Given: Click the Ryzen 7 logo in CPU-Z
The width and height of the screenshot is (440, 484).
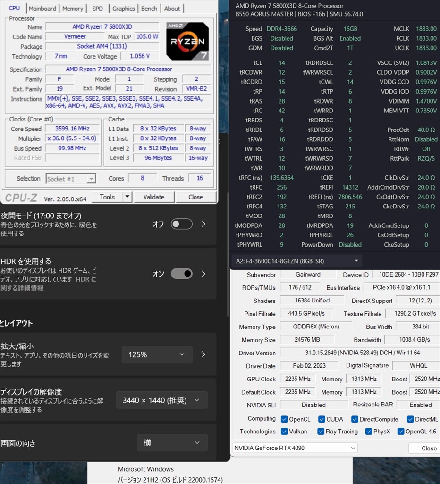Looking at the screenshot, I should [x=187, y=41].
